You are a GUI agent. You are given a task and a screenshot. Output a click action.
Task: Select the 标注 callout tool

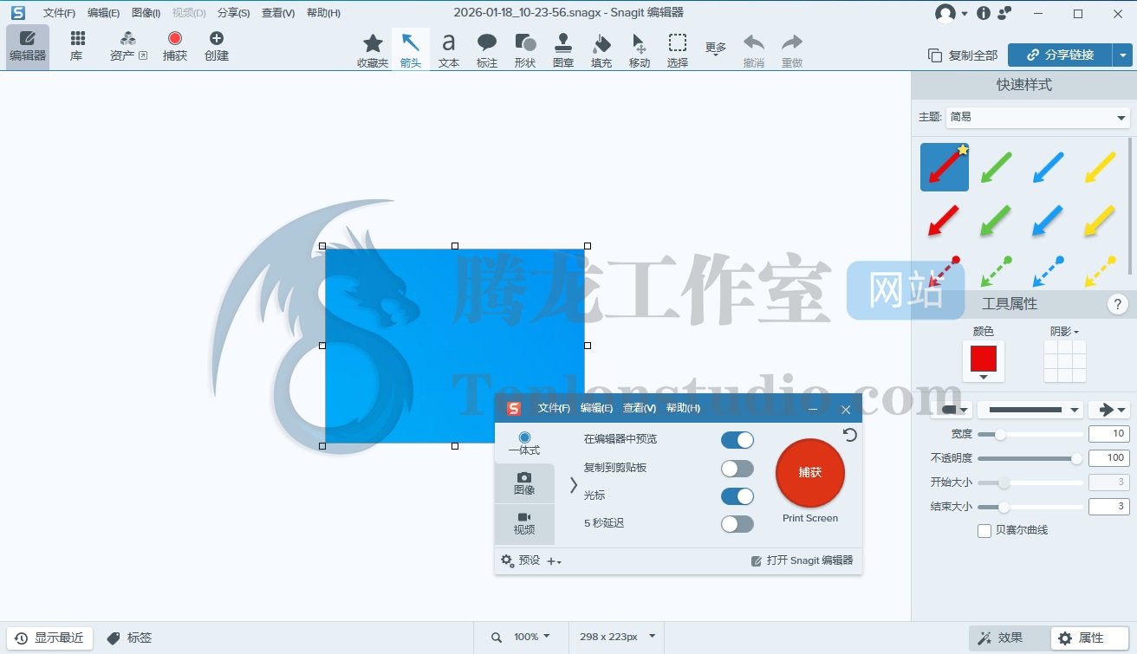click(487, 49)
